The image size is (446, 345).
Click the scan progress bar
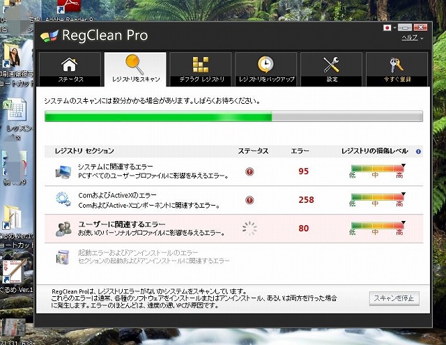click(x=233, y=116)
